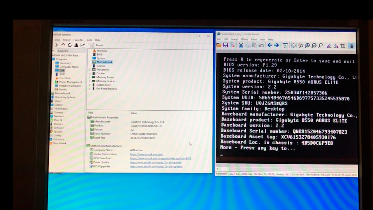Click the user silhouette icon in AIDA64 toolbar
The image size is (373, 210).
(76, 45)
